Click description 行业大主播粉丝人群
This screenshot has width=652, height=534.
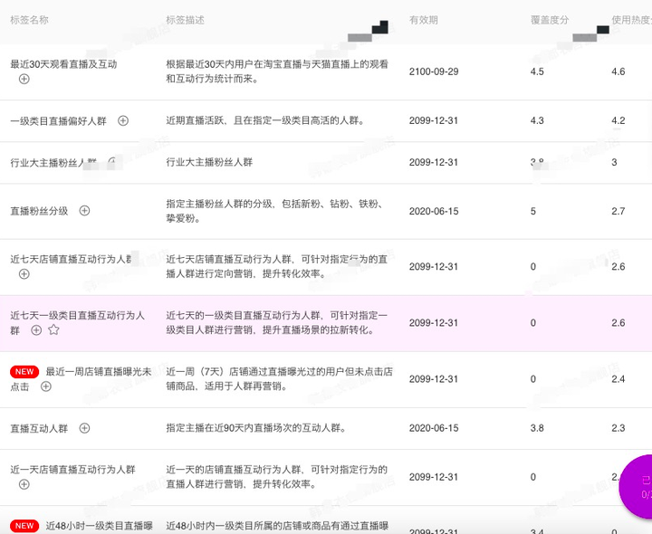pos(209,162)
